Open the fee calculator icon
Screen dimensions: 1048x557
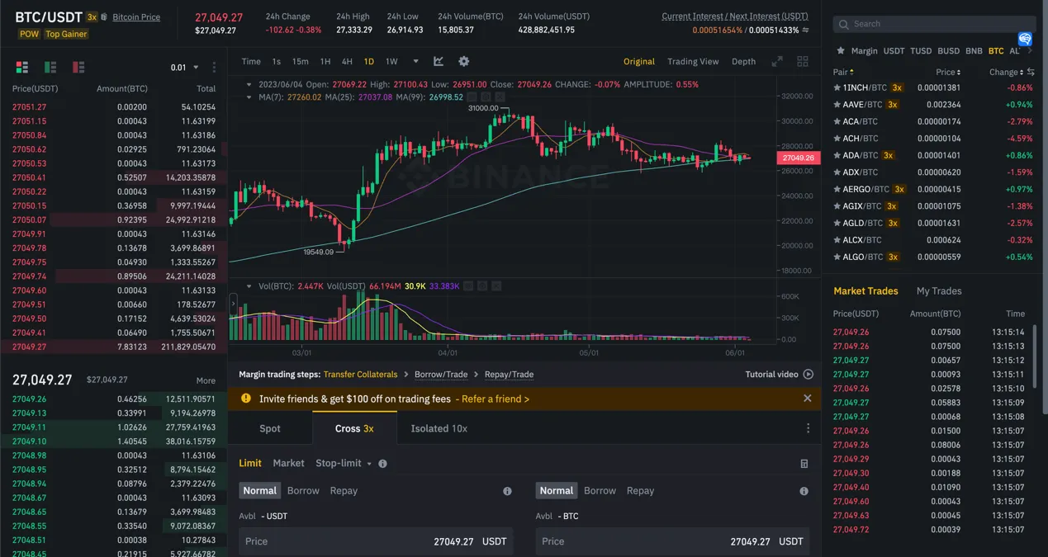coord(804,464)
